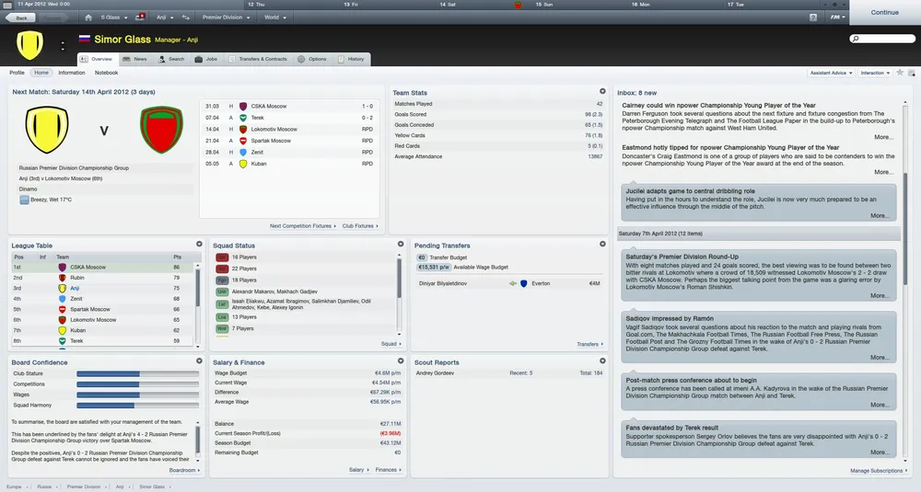Click the large yellow Anji badge in header
Screen dimensions: 921x492
[29, 45]
